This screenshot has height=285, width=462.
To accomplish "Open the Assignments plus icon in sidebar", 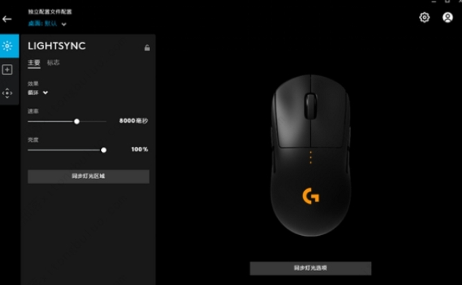I will point(8,69).
